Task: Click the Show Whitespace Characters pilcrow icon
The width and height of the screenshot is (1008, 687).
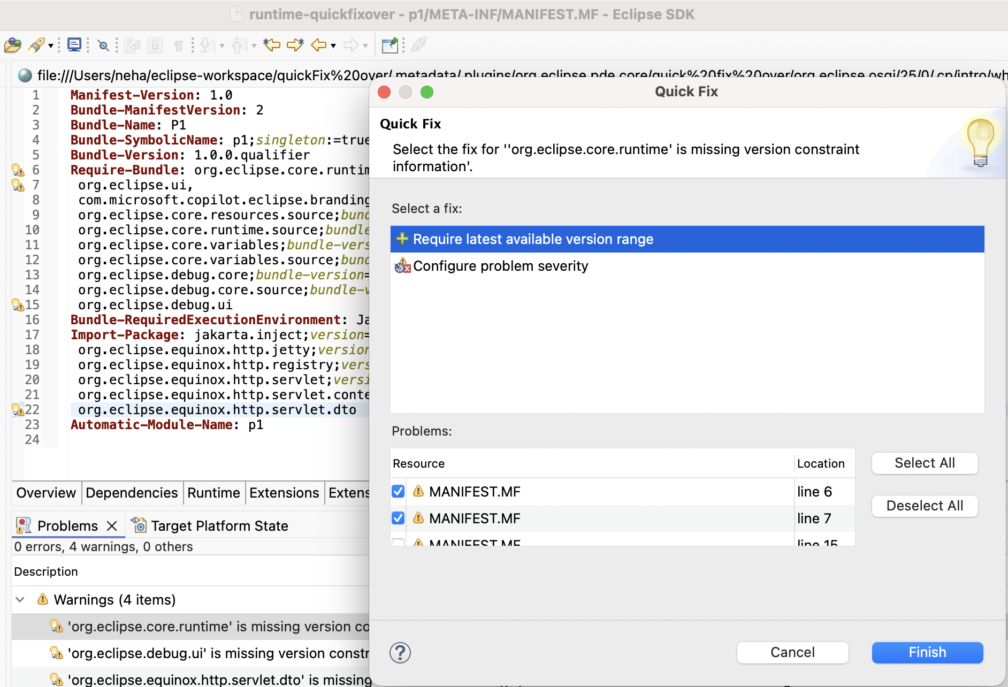Action: point(179,46)
